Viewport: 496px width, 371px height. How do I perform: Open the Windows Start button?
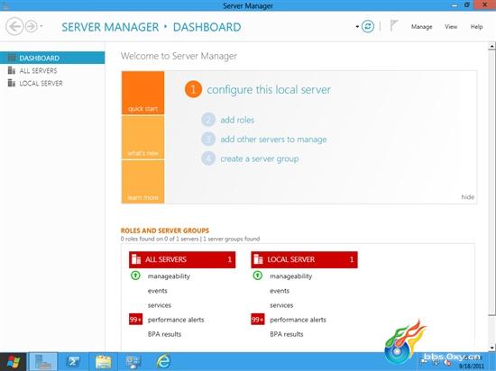click(13, 362)
